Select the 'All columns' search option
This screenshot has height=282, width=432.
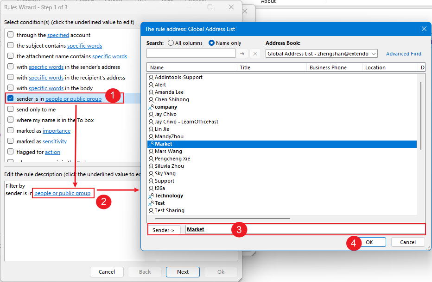171,43
